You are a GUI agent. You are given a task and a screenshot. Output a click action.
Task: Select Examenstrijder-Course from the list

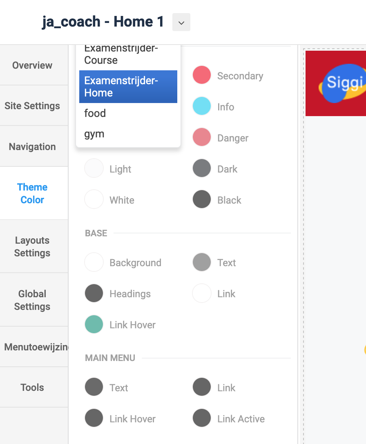click(121, 55)
